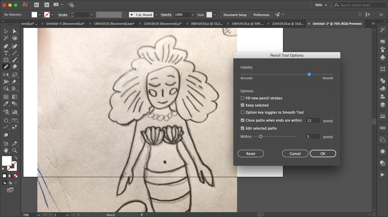This screenshot has width=388, height=217.
Task: Open the Layers panel icon
Action: pyautogui.click(x=383, y=105)
